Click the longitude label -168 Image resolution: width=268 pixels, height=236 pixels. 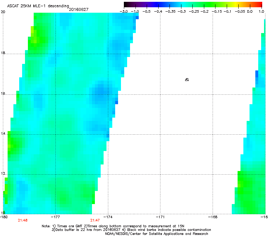coord(213,217)
